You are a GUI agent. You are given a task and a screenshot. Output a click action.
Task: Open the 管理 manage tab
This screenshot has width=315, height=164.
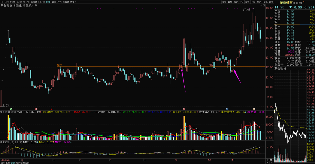tap(13, 163)
